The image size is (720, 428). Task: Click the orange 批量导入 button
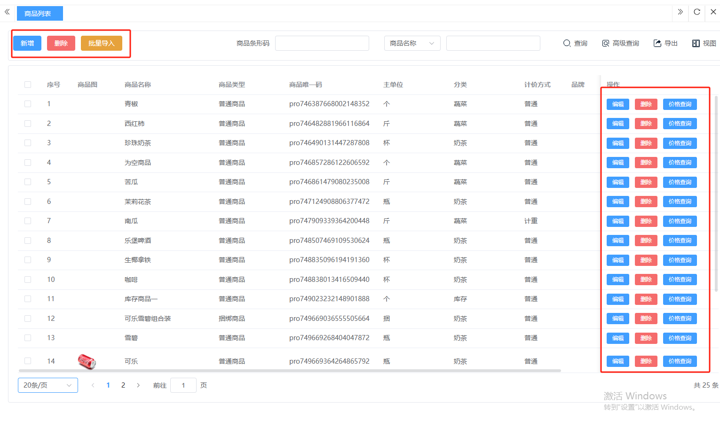(x=101, y=43)
